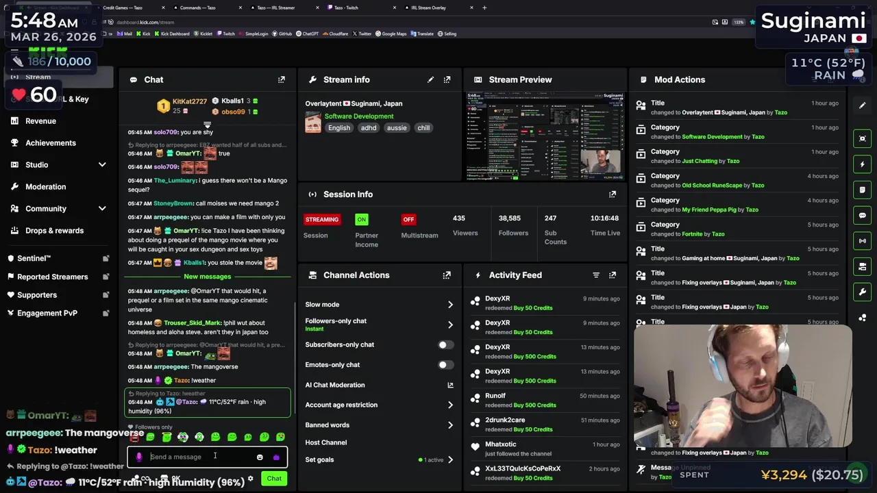Click Runolf in Activity Feed
This screenshot has height=493, width=877.
(495, 396)
